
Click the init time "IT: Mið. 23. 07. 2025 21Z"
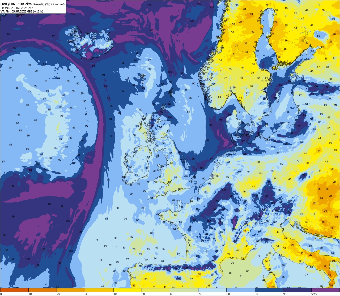coord(17,8)
